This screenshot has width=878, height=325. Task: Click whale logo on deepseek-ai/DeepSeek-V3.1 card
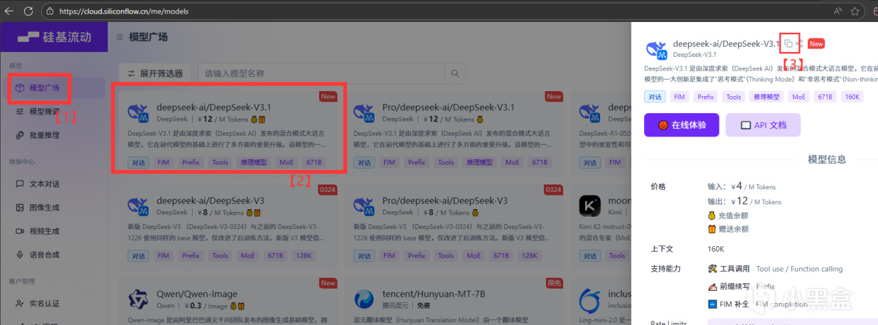point(139,113)
